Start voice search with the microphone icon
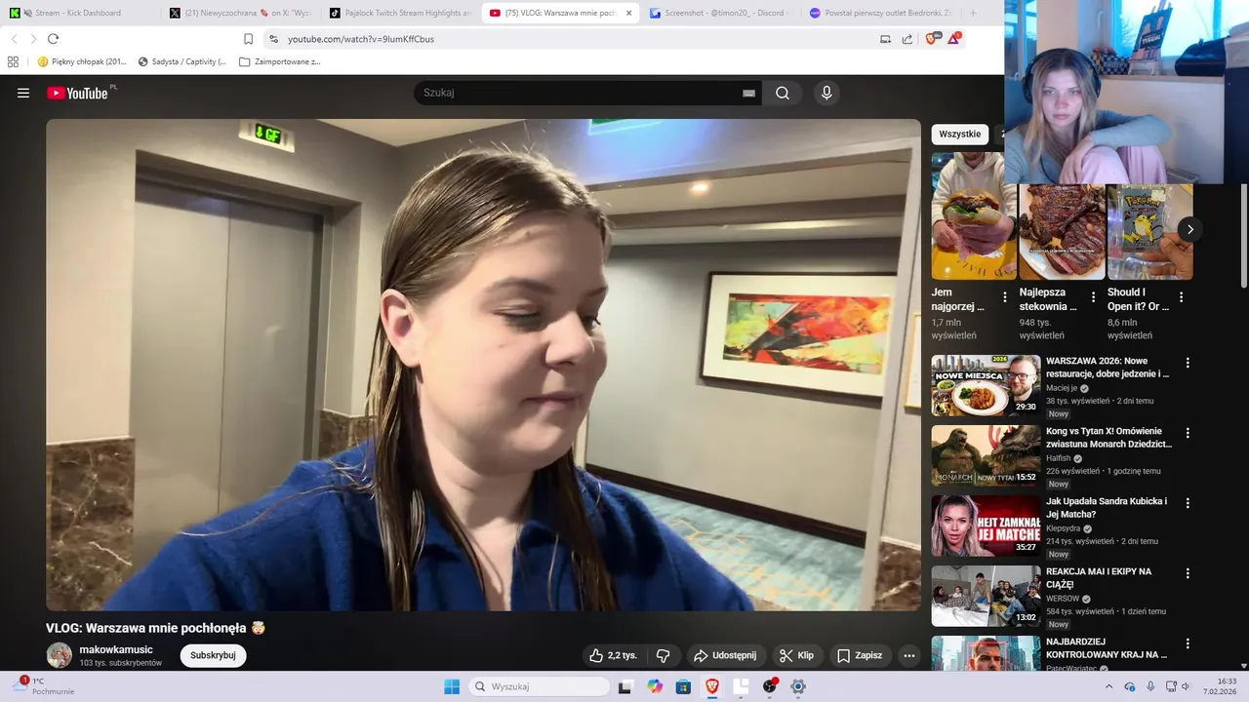The height and width of the screenshot is (702, 1249). pos(826,93)
